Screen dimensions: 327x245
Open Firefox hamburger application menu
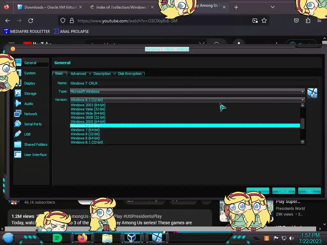[319, 21]
